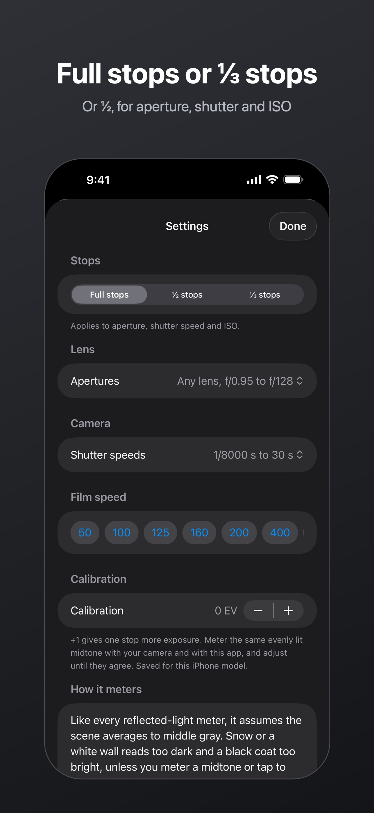Click the "Applies to aperture, shutter speed and ISO." note
Screen dimensions: 374x813
(155, 326)
